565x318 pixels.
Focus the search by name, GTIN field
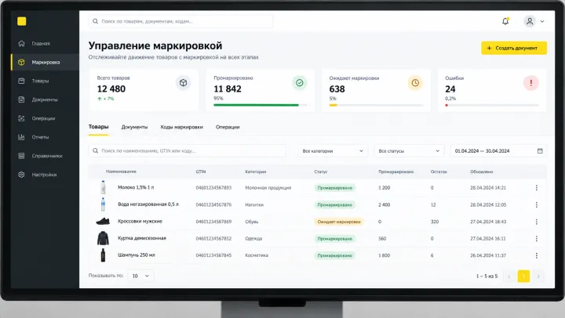(188, 150)
